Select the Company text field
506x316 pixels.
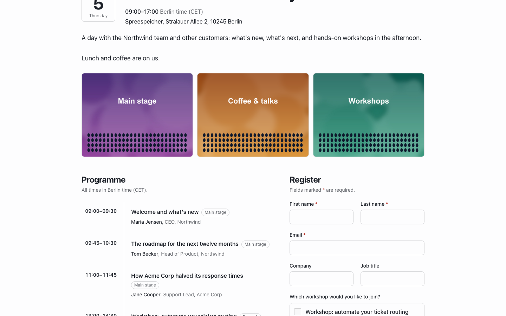tap(322, 279)
